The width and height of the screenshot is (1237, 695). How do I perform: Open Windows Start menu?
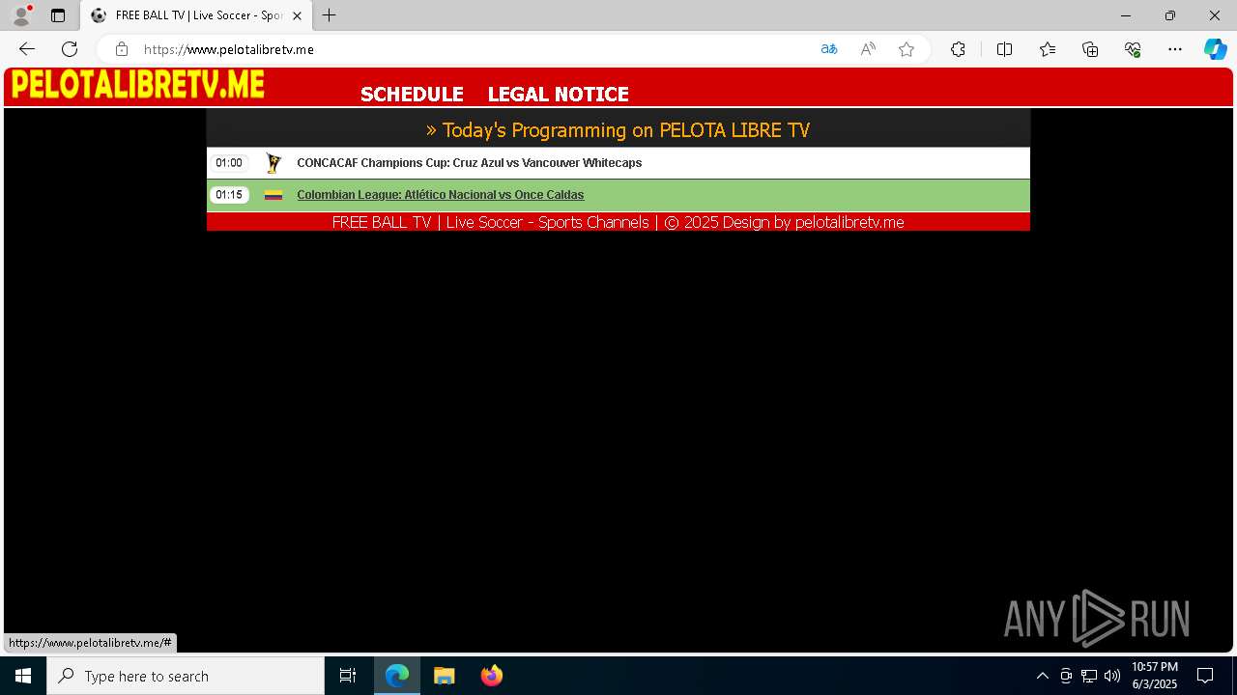pyautogui.click(x=23, y=676)
